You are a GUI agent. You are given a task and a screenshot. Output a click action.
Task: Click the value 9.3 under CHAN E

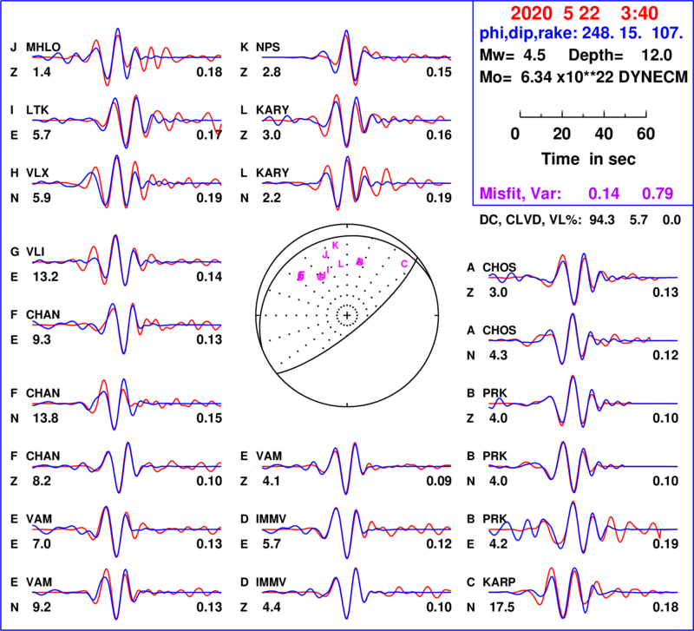(42, 340)
